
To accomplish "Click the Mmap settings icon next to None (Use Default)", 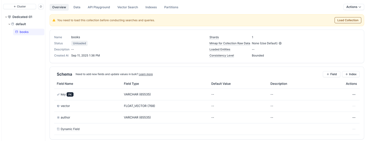I will click(280, 43).
